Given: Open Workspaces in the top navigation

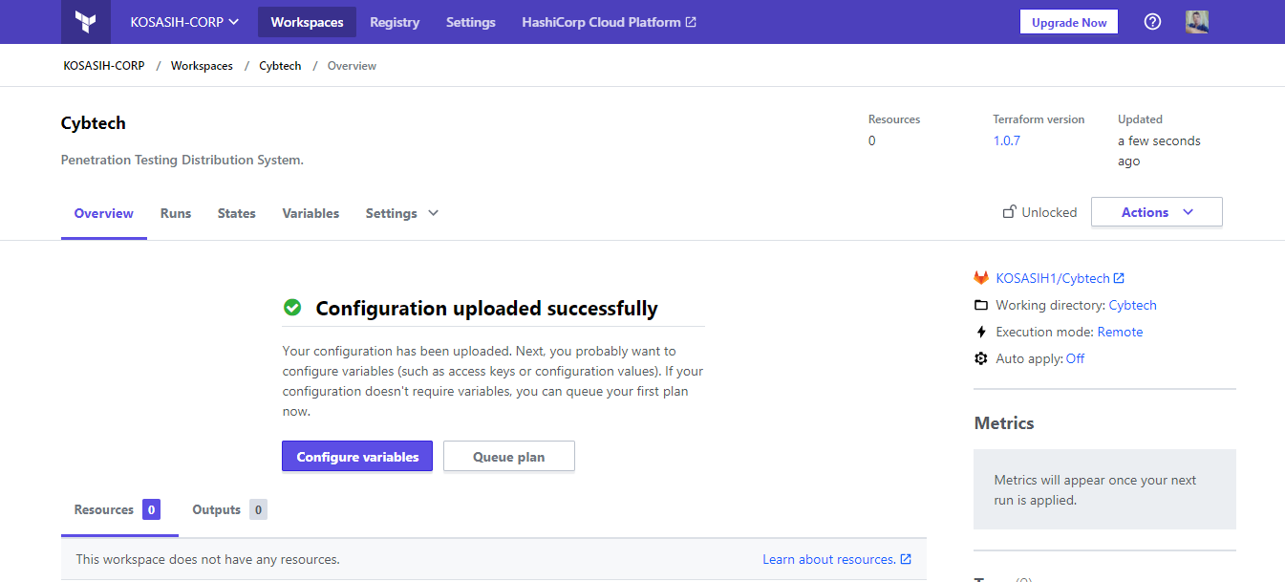Looking at the screenshot, I should (x=307, y=22).
